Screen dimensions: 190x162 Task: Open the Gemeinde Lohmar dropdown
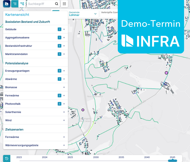(84, 14)
